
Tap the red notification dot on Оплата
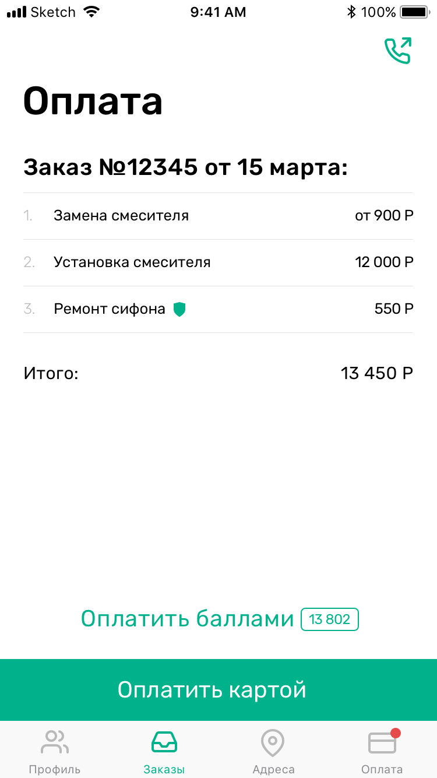click(x=396, y=733)
